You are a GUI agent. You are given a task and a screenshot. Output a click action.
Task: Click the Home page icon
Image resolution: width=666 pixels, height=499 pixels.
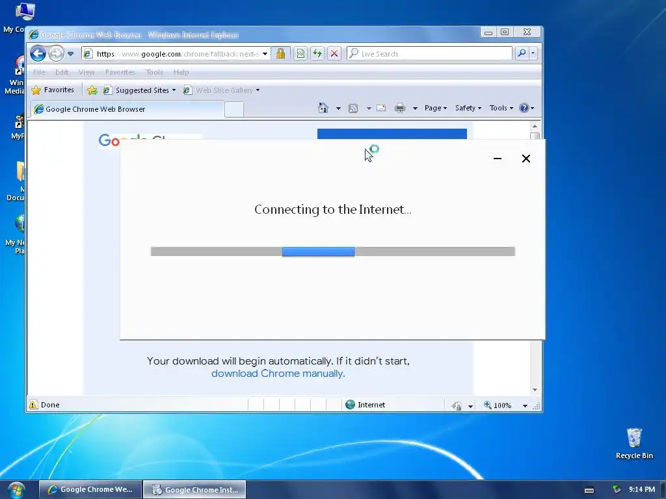tap(323, 108)
